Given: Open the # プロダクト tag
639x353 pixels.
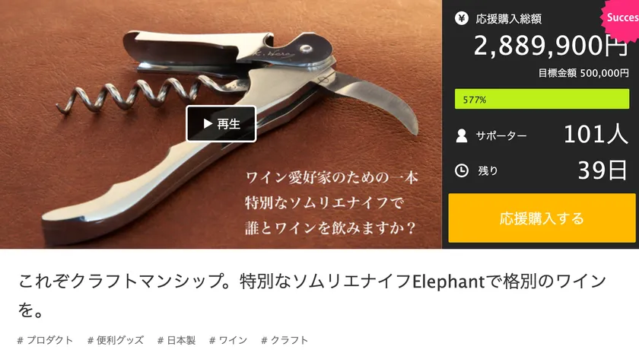Looking at the screenshot, I should [x=45, y=340].
